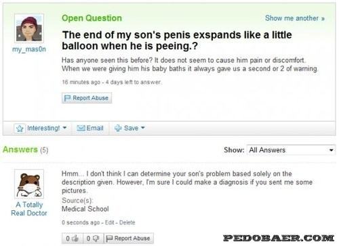Report abuse on the question
This screenshot has width=339, height=246.
click(x=87, y=98)
